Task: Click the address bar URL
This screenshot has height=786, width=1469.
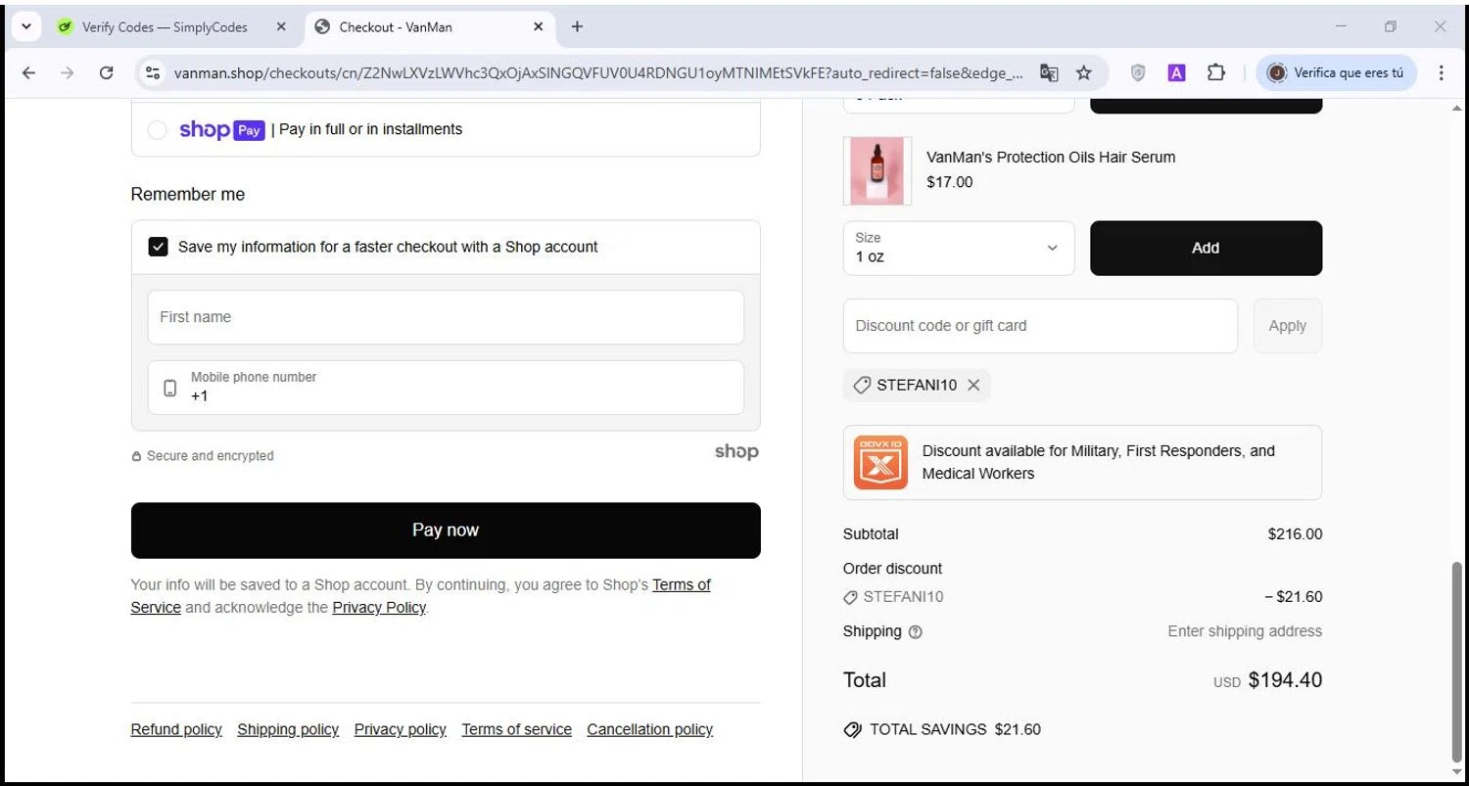Action: 599,72
